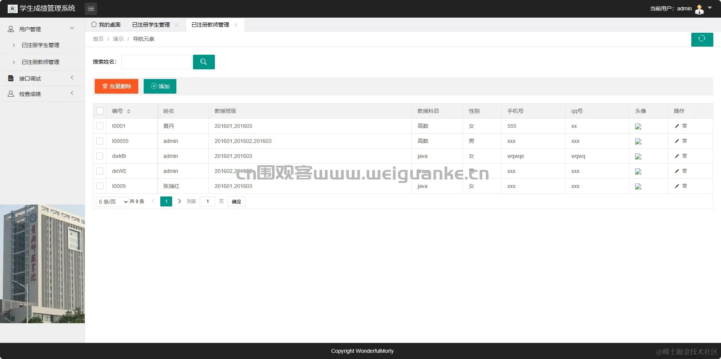
Task: Expand the 接口调试 sidebar menu
Action: pos(42,78)
